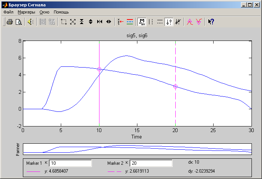Click the Print icon in toolbar
The width and height of the screenshot is (262, 179).
pos(10,22)
